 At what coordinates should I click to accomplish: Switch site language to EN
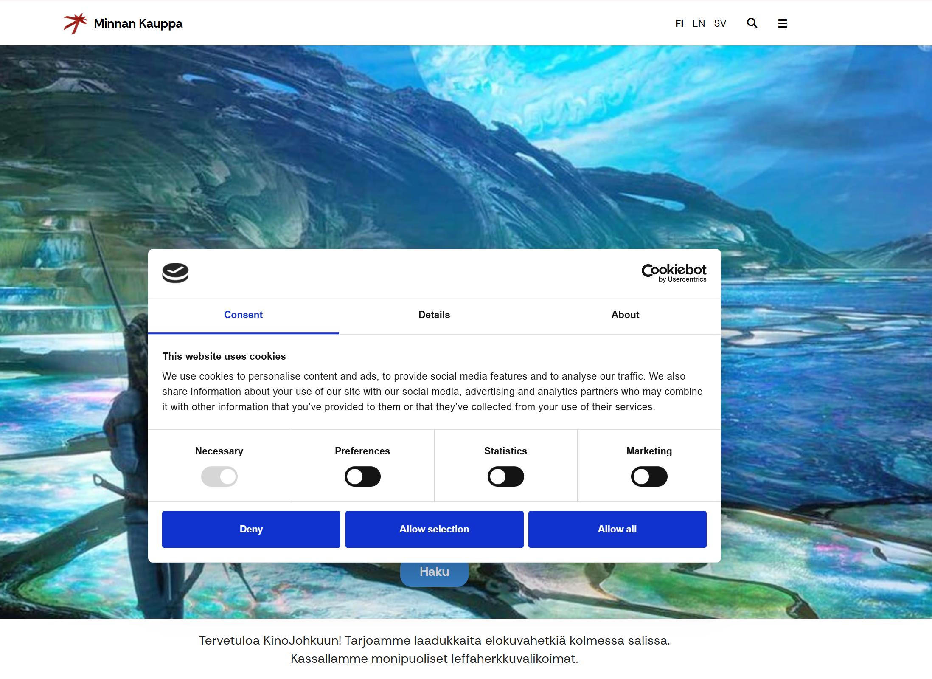click(698, 23)
